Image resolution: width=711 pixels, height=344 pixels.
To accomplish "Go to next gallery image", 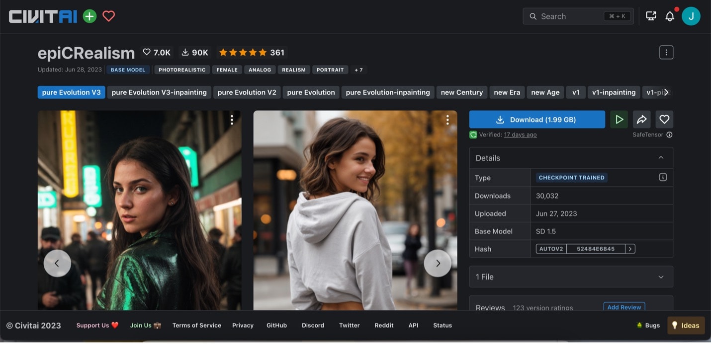I will (x=438, y=263).
